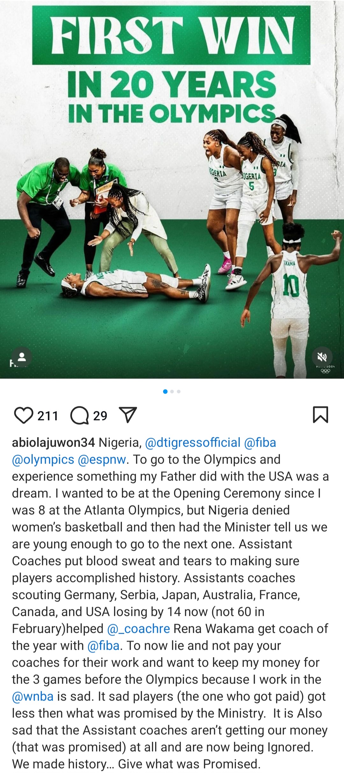This screenshot has height=773, width=344.
Task: Open @espnw mention link
Action: (x=102, y=459)
